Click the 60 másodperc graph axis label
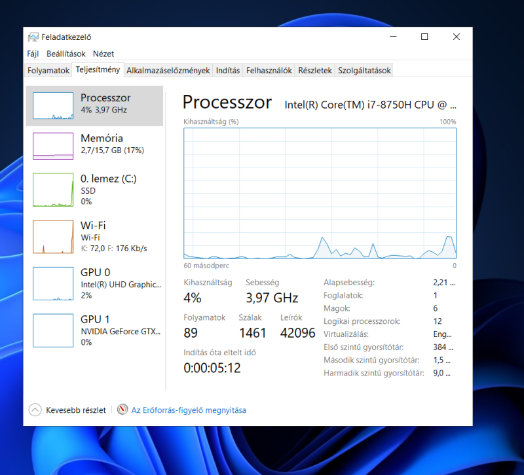Image resolution: width=524 pixels, height=475 pixels. (x=206, y=266)
